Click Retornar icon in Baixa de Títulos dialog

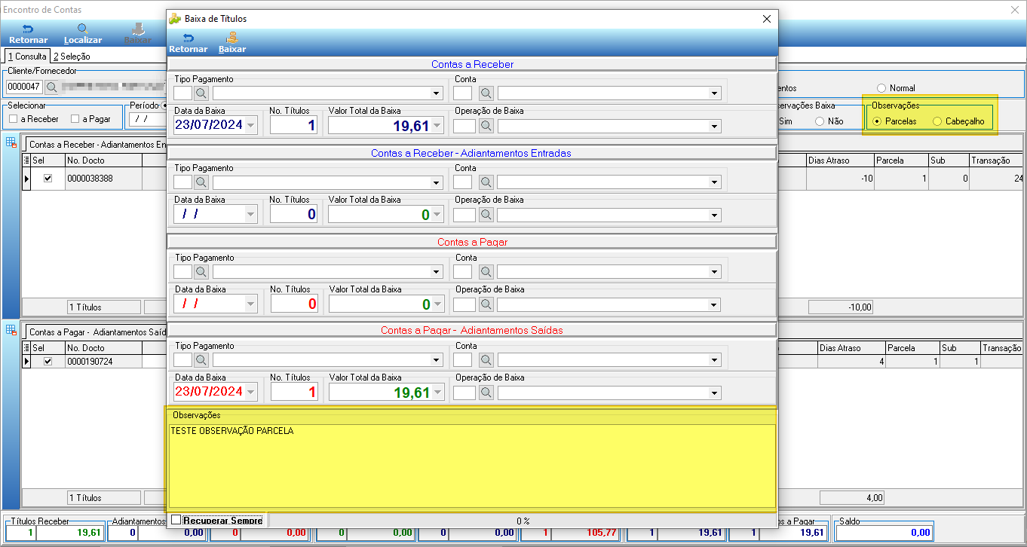(x=188, y=36)
